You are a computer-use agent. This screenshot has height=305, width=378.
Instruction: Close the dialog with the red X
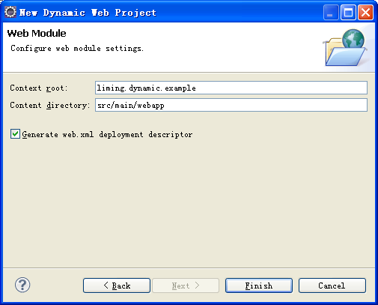click(x=366, y=12)
